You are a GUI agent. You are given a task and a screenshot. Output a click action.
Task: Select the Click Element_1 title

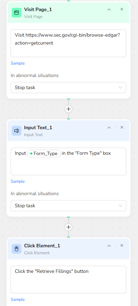(x=42, y=246)
